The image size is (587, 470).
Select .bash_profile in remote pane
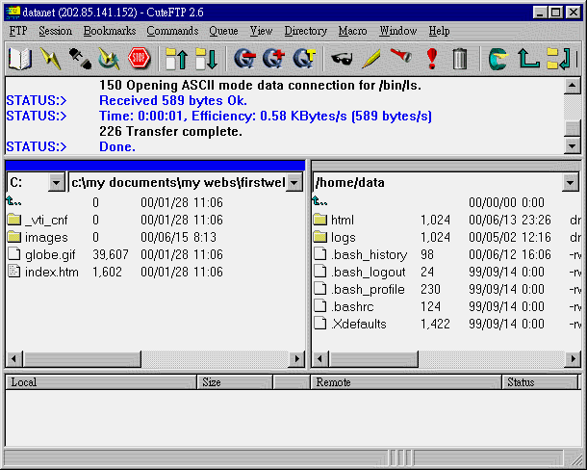[368, 289]
